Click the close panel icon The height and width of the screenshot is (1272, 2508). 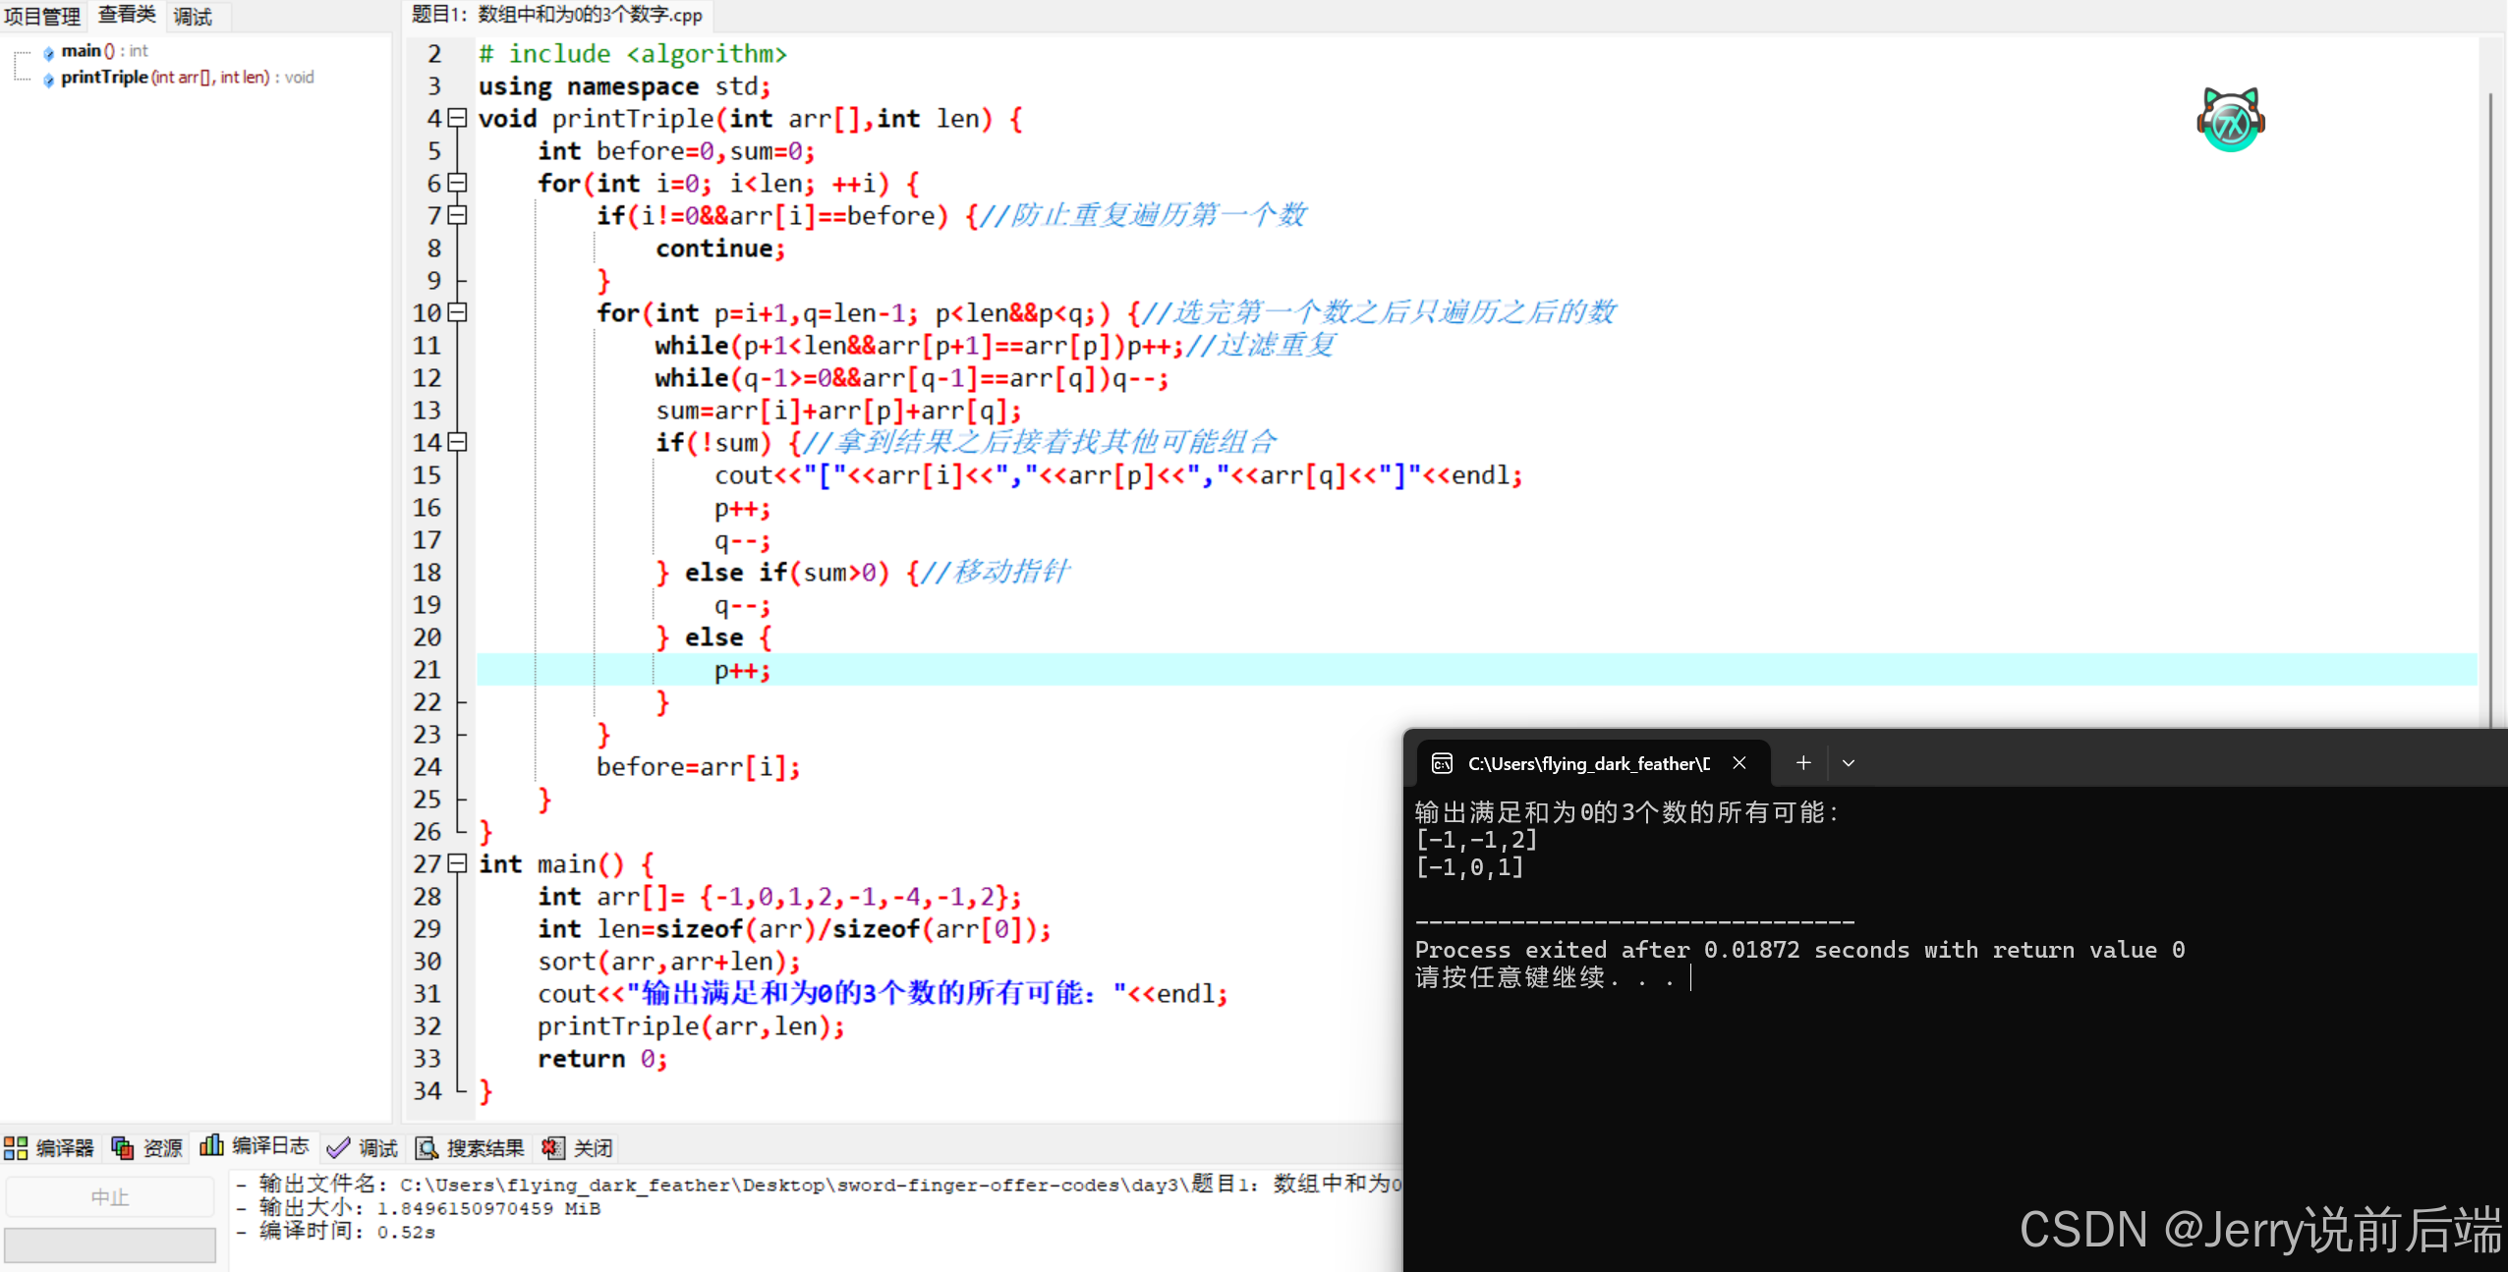coord(553,1147)
